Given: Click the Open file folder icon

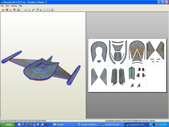Looking at the screenshot, I should pos(3,10).
